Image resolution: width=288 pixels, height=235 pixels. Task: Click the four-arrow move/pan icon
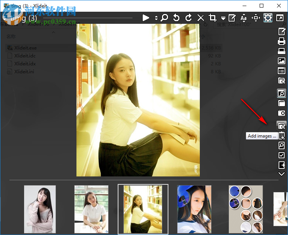pyautogui.click(x=256, y=18)
